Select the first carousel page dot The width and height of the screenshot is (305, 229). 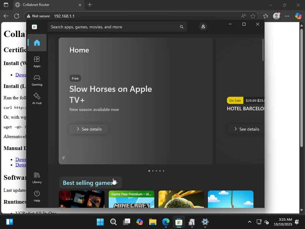click(149, 171)
